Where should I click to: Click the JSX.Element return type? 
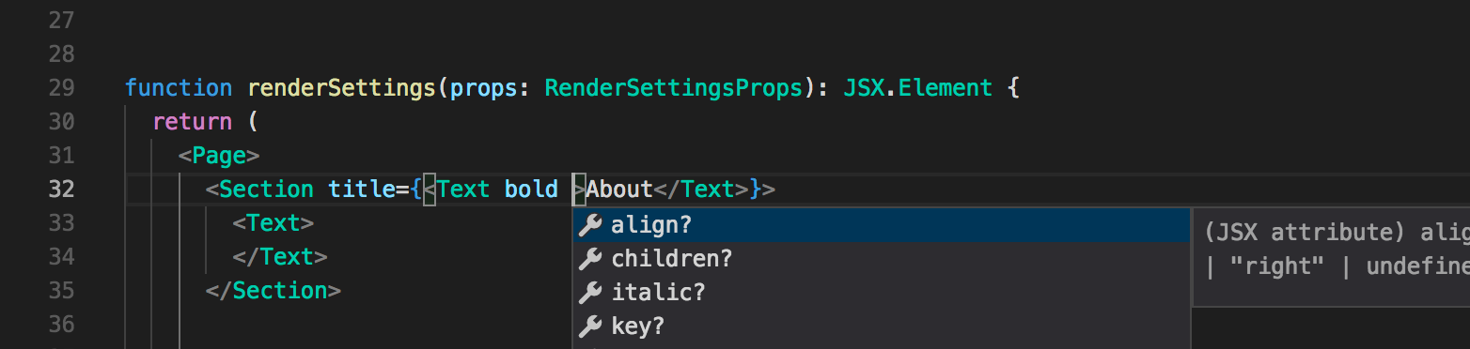point(917,88)
